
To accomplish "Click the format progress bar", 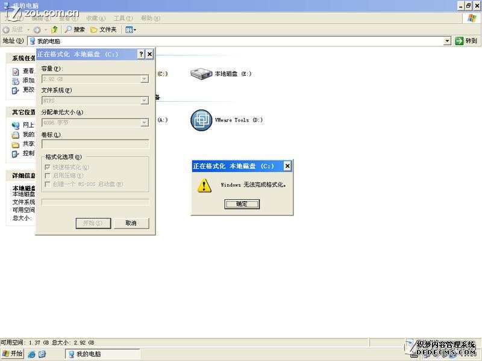I will [x=95, y=202].
